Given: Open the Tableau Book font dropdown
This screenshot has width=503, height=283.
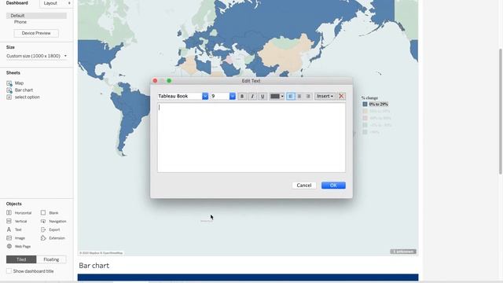Looking at the screenshot, I should (205, 96).
